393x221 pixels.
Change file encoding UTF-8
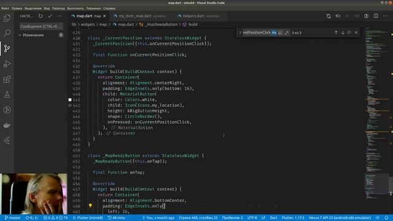pos(252,218)
